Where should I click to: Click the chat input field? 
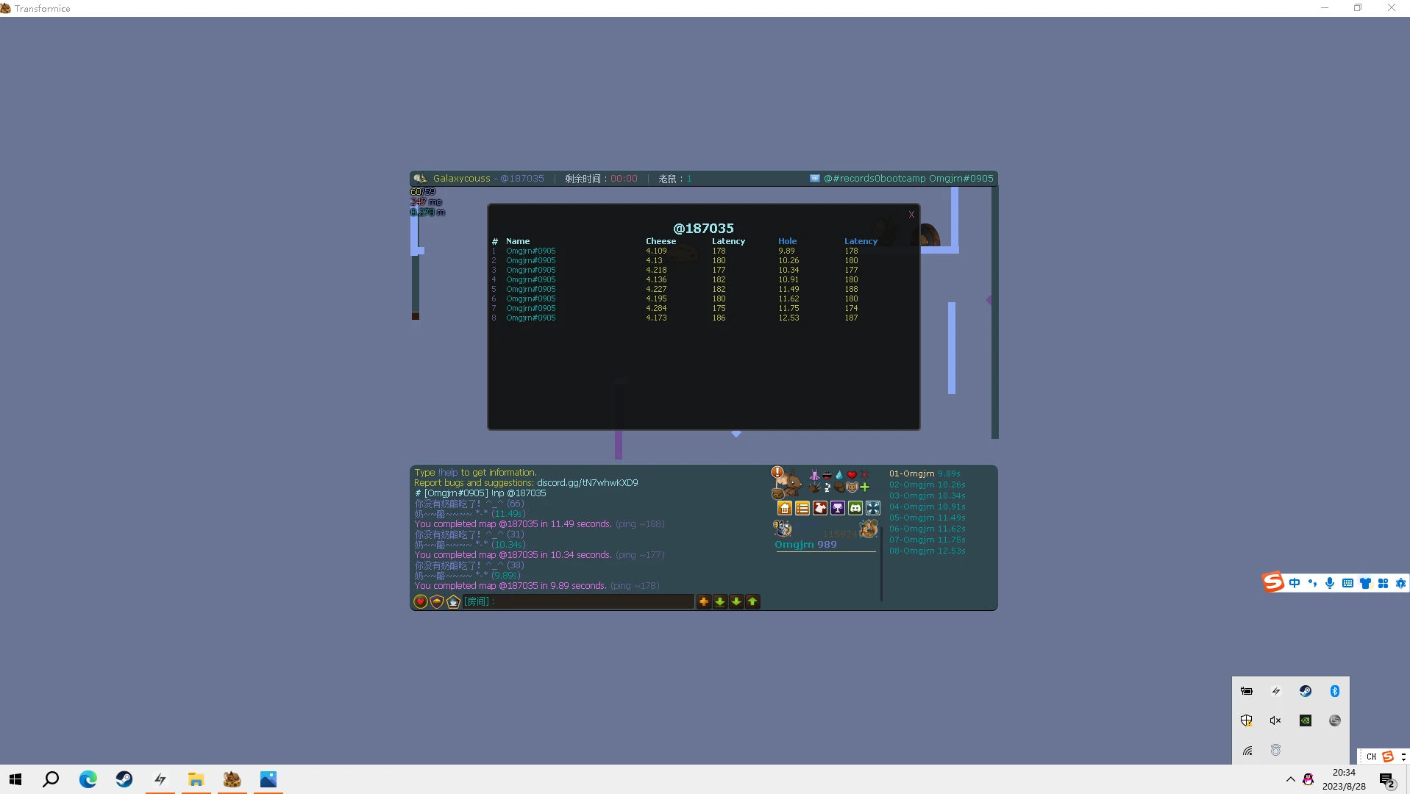pyautogui.click(x=578, y=601)
